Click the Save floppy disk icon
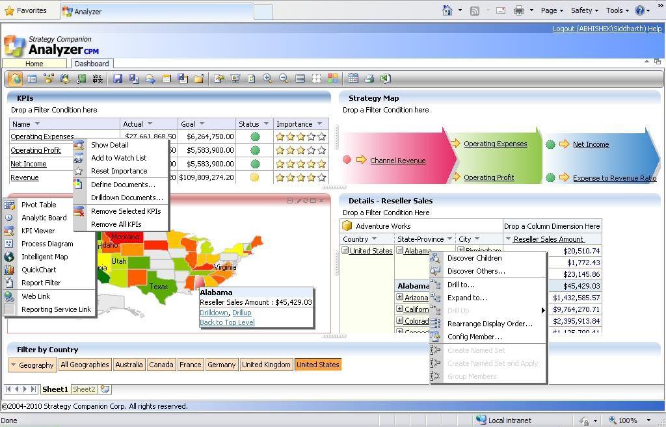Screen dimensions: 666x427 [118, 79]
